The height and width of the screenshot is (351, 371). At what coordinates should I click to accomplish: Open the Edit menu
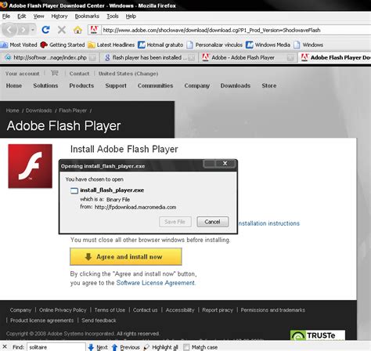(x=22, y=16)
